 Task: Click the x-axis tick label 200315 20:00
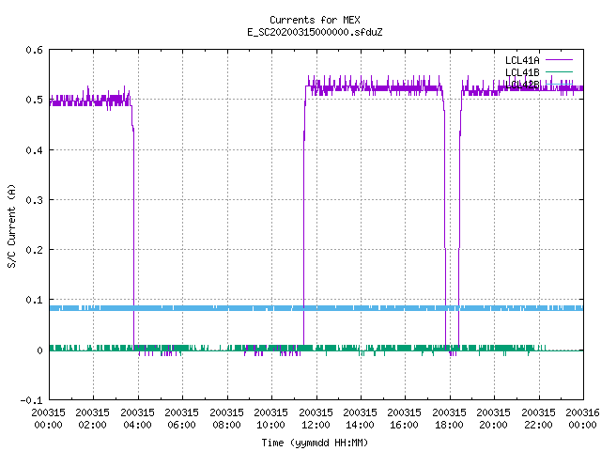coord(493,418)
